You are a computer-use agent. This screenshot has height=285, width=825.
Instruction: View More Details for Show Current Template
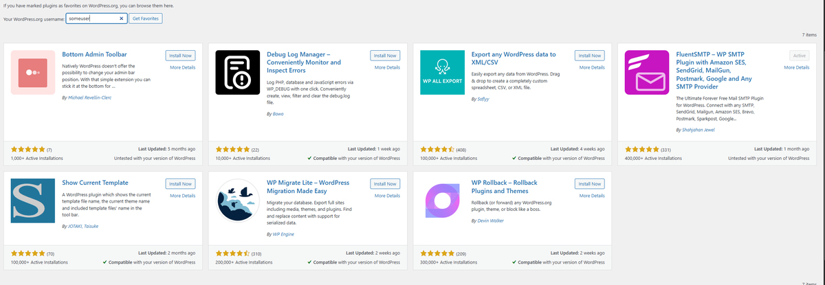(x=182, y=196)
